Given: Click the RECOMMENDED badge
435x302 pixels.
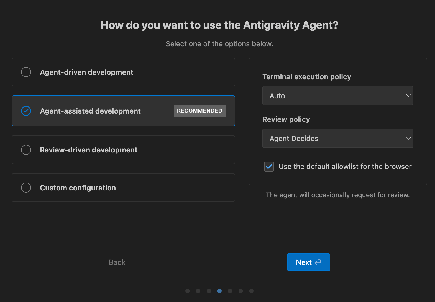Looking at the screenshot, I should click(x=199, y=111).
